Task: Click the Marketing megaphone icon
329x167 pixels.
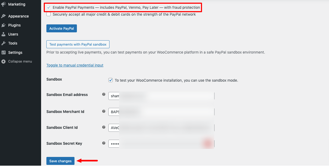Action: (x=3, y=4)
